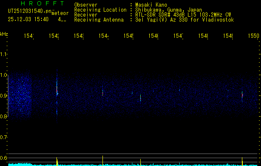The height and width of the screenshot is (166, 261).
Task: Click the 1.1 frequency axis label
Action: pyautogui.click(x=4, y=54)
